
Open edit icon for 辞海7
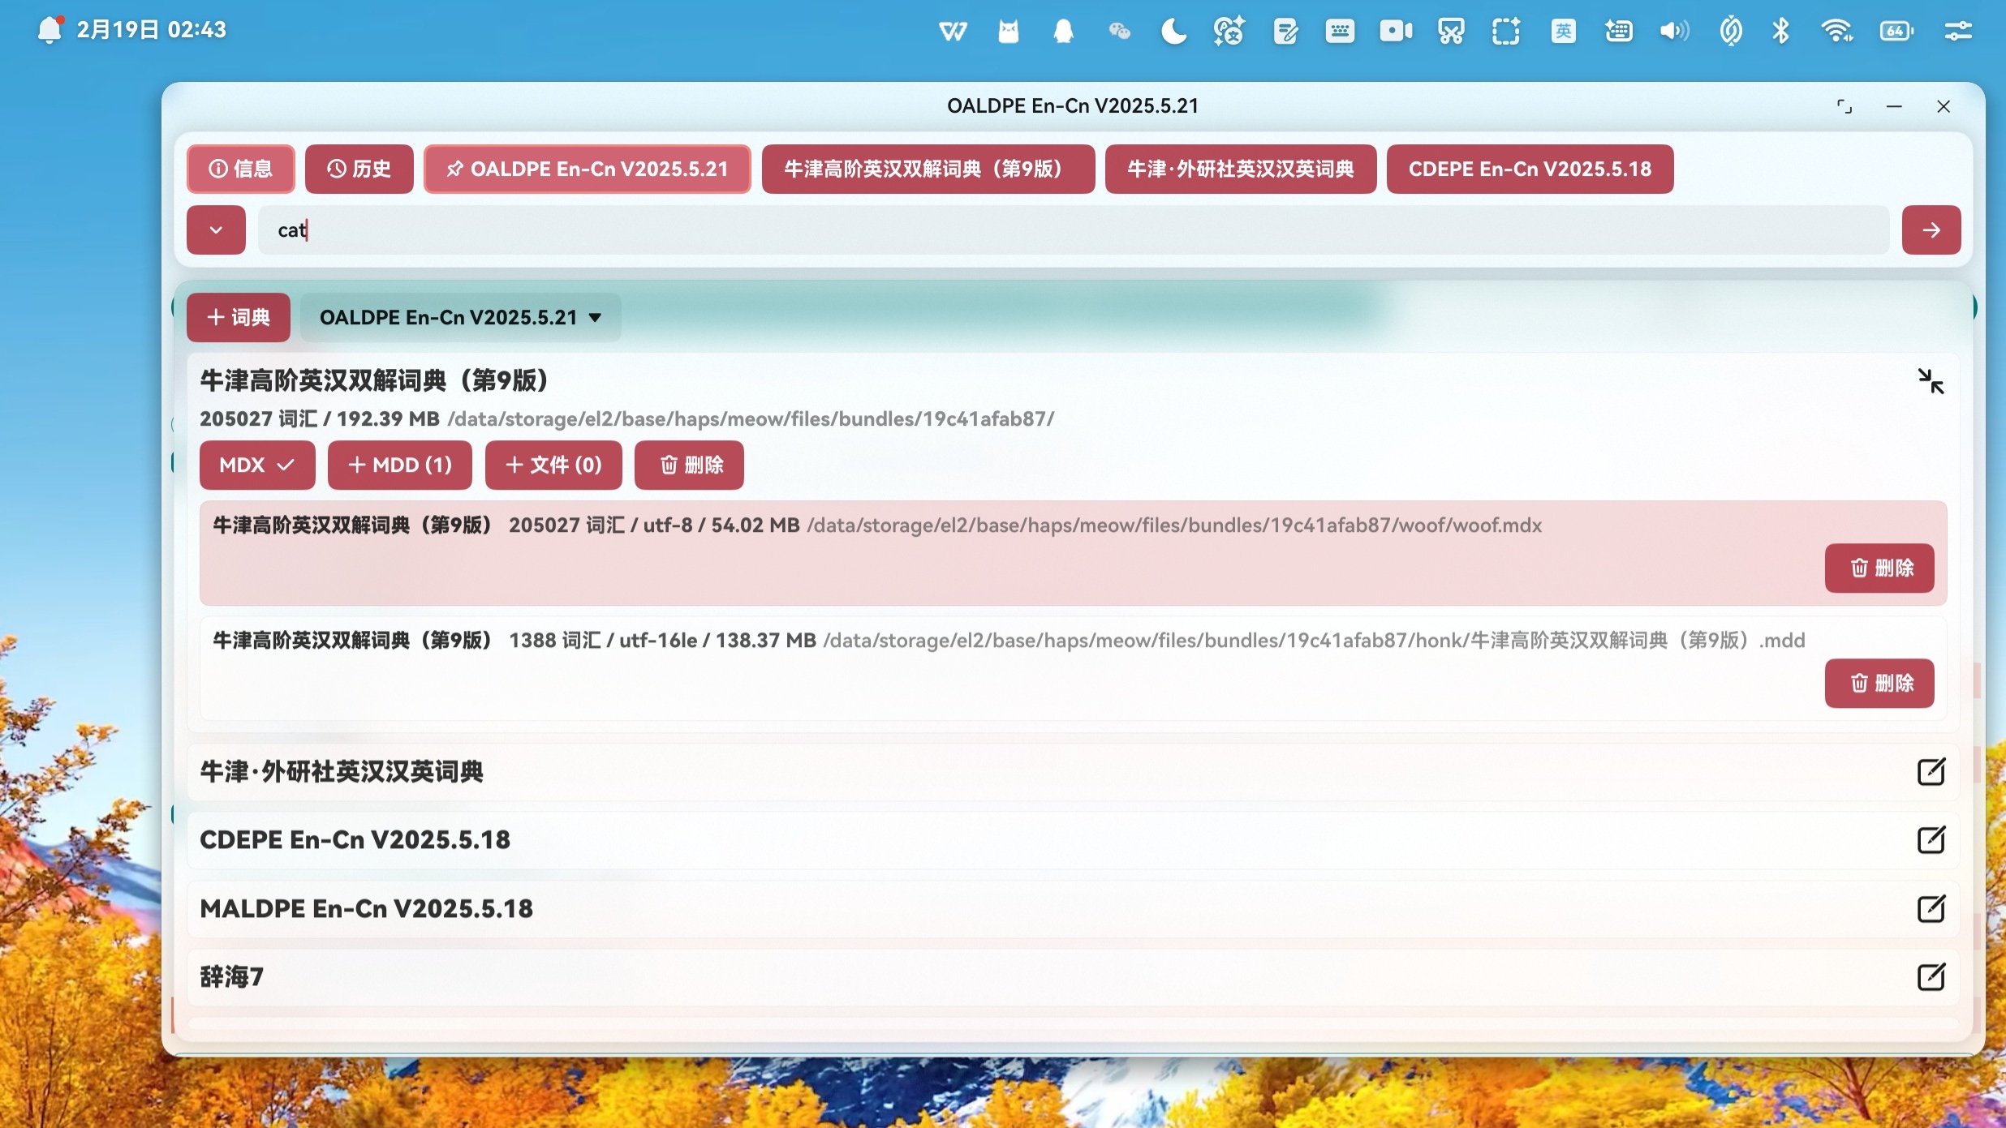1931,976
